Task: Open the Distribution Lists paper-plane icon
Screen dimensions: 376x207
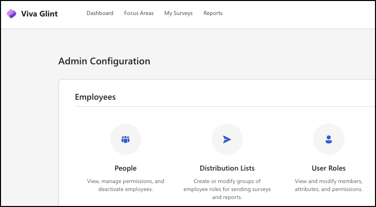Action: [227, 139]
